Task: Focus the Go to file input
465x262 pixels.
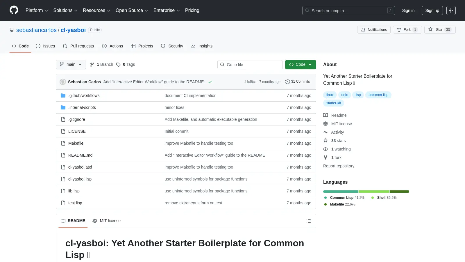Action: [250, 65]
